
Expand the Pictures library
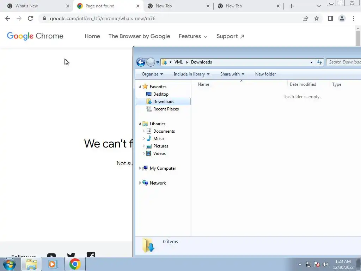[143, 146]
